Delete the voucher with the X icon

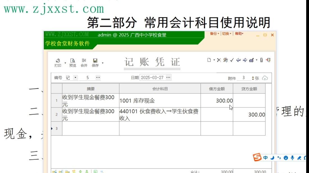click(219, 60)
